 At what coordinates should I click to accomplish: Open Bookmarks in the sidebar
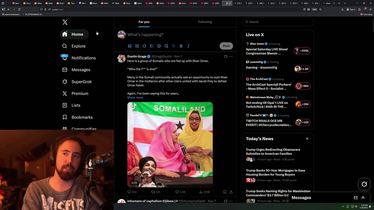78,117
